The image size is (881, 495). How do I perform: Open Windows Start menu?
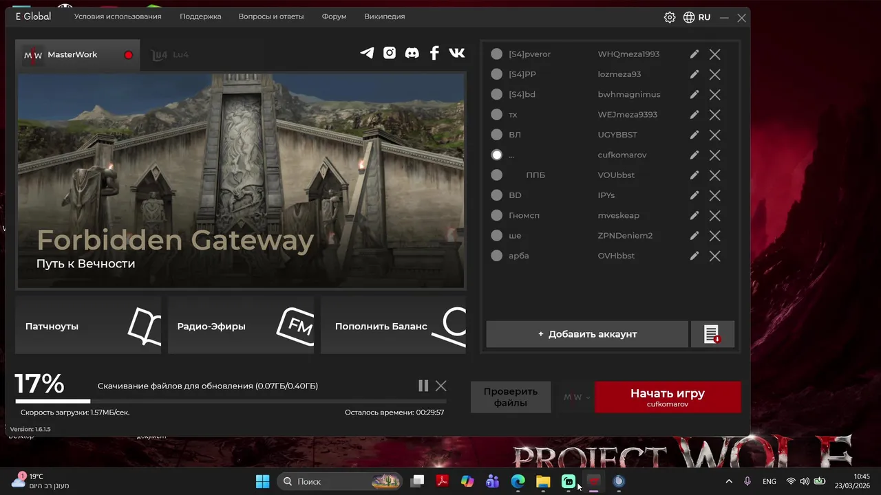263,481
